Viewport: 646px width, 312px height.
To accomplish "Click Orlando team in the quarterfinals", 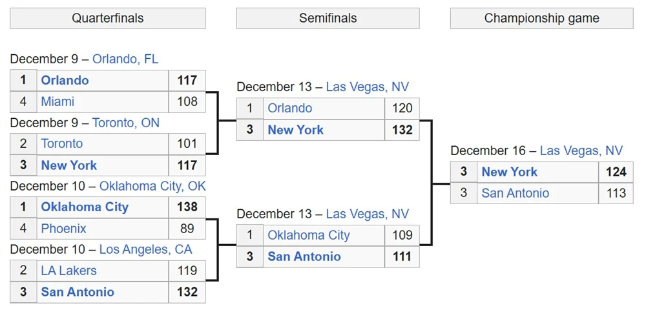I will [65, 80].
